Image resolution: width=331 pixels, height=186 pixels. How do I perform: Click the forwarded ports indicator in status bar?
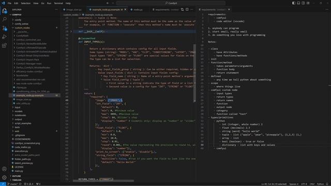click(x=38, y=184)
